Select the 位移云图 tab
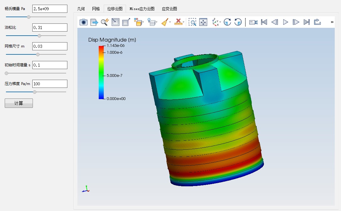Image resolution: width=341 pixels, height=211 pixels. click(x=115, y=9)
